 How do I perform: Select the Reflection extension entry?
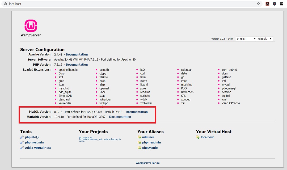(x=187, y=92)
